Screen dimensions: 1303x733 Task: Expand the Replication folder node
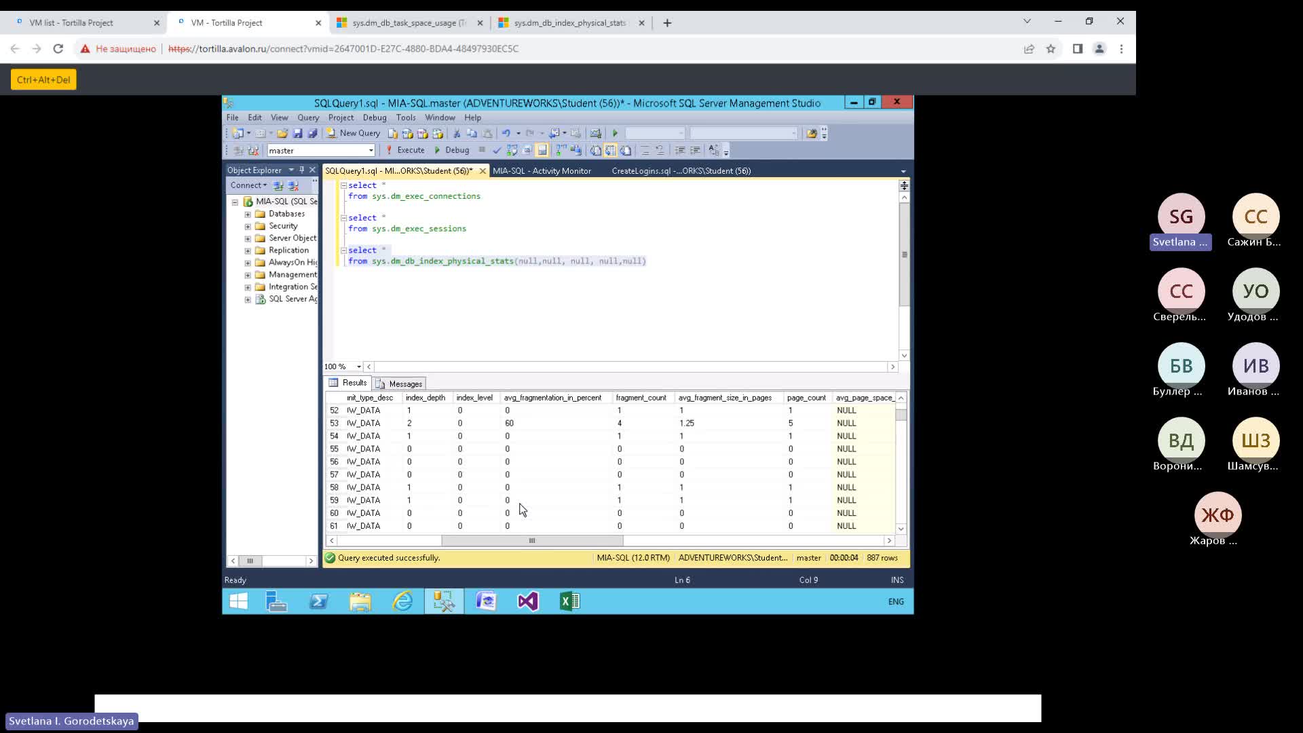pos(248,251)
